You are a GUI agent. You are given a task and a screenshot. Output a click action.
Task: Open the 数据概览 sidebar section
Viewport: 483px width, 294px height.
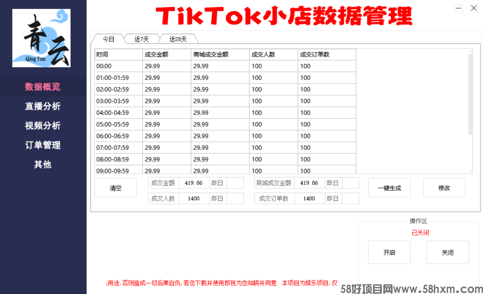click(43, 87)
